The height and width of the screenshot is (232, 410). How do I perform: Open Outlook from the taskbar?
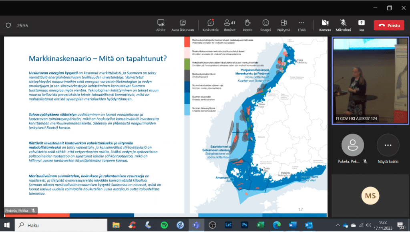tap(309, 225)
